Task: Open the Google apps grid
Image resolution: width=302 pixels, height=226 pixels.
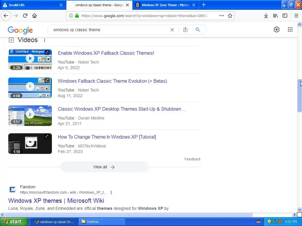Action: coord(290,29)
